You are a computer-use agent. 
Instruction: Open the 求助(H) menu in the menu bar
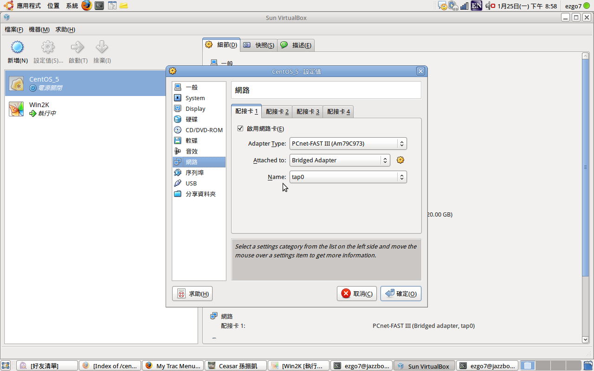click(65, 29)
